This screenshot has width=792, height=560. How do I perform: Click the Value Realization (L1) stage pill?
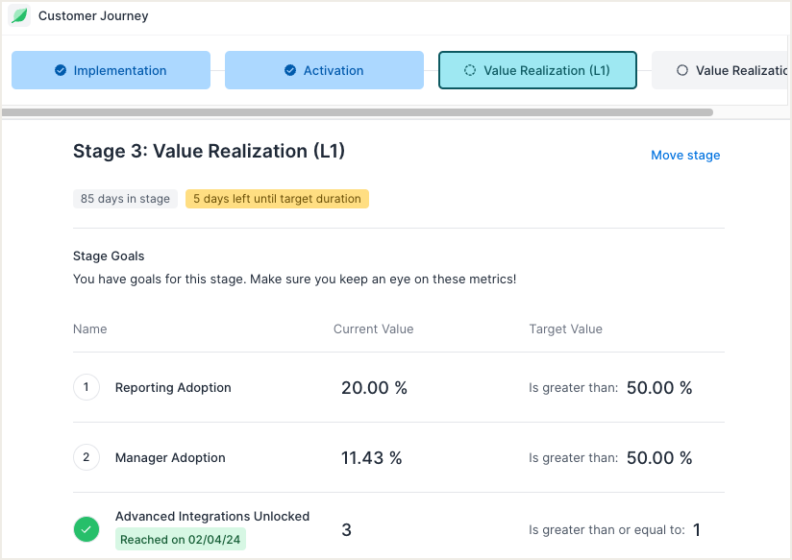click(537, 69)
